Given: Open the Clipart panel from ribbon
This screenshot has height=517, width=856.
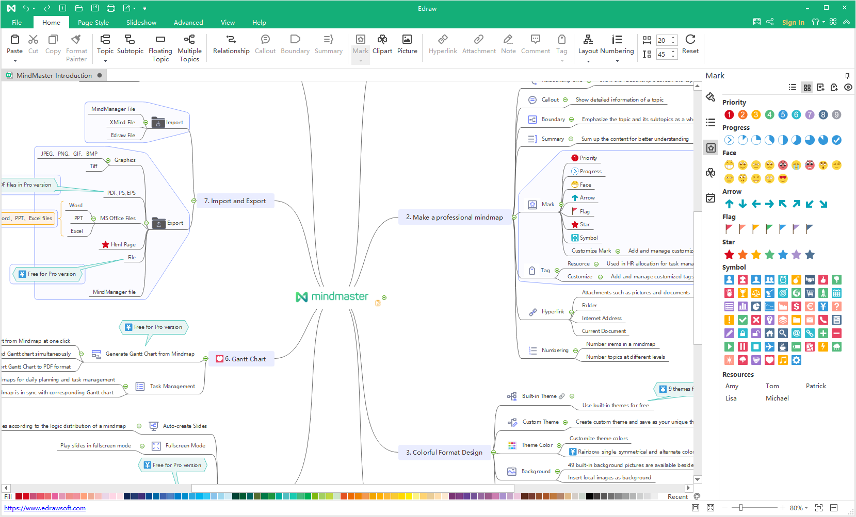Looking at the screenshot, I should [382, 44].
